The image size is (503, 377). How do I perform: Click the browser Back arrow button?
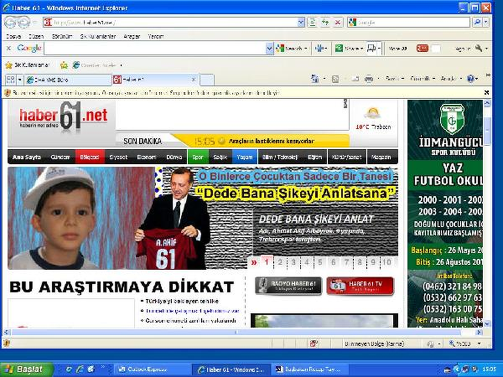[x=11, y=22]
